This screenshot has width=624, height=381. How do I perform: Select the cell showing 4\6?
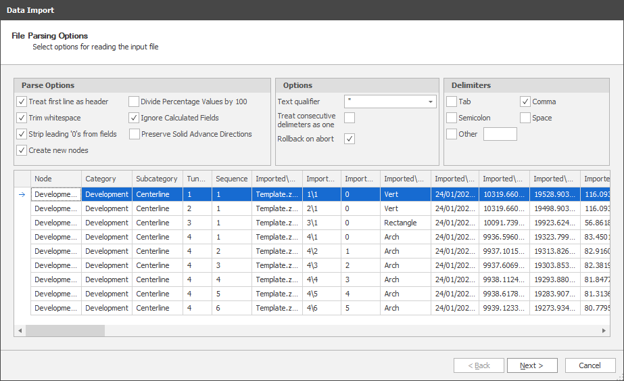coord(322,308)
